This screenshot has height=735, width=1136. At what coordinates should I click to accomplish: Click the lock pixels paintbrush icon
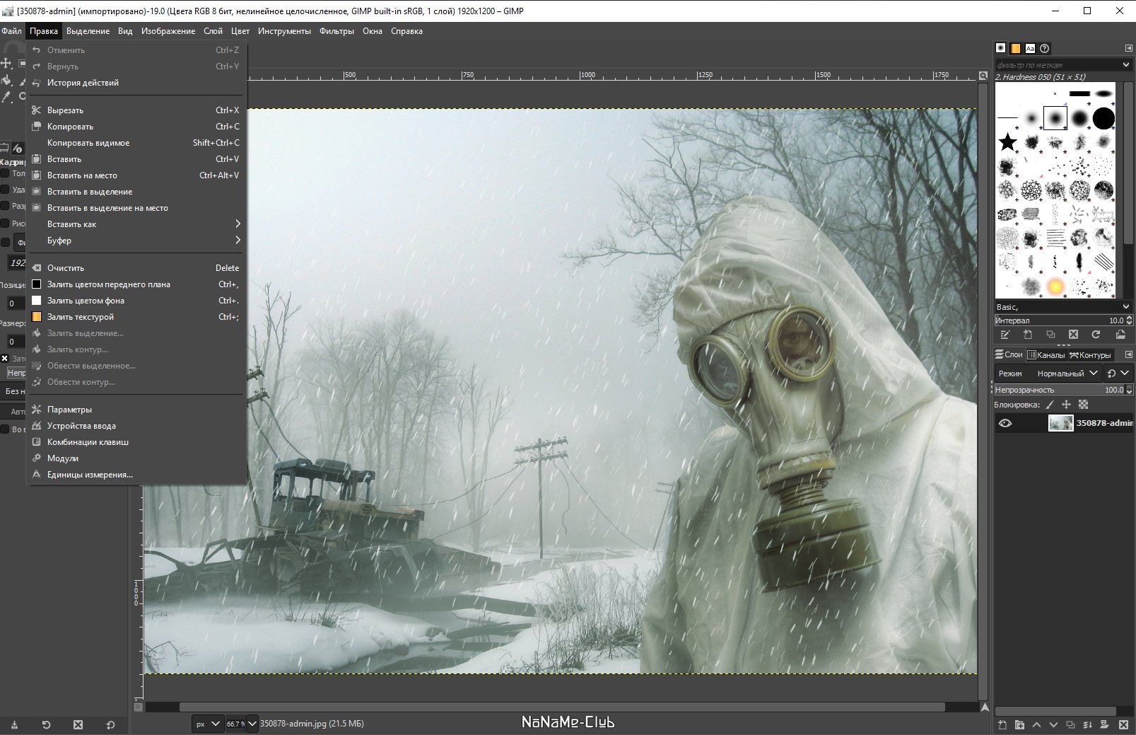tap(1050, 405)
